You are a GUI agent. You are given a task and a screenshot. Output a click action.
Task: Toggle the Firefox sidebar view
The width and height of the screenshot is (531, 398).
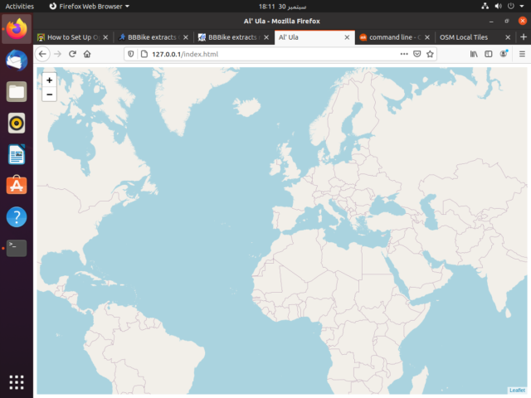point(489,54)
